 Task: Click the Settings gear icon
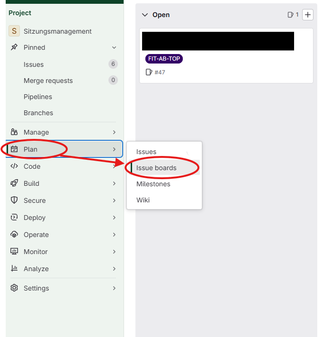14,288
